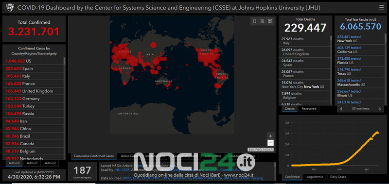Select Italy in confirmed cases list
This screenshot has width=389, height=184.
coord(33,76)
